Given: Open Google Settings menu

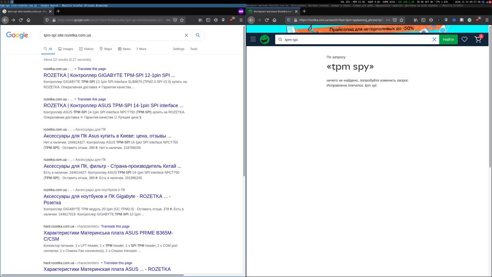Looking at the screenshot, I should (x=179, y=49).
